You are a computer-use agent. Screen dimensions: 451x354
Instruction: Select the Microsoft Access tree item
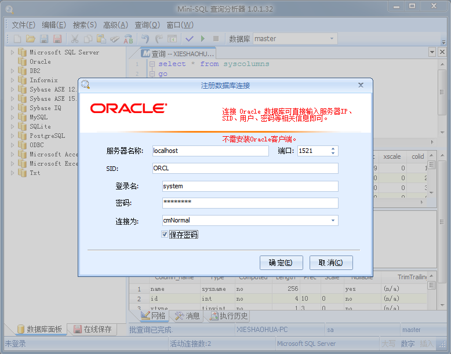point(54,155)
